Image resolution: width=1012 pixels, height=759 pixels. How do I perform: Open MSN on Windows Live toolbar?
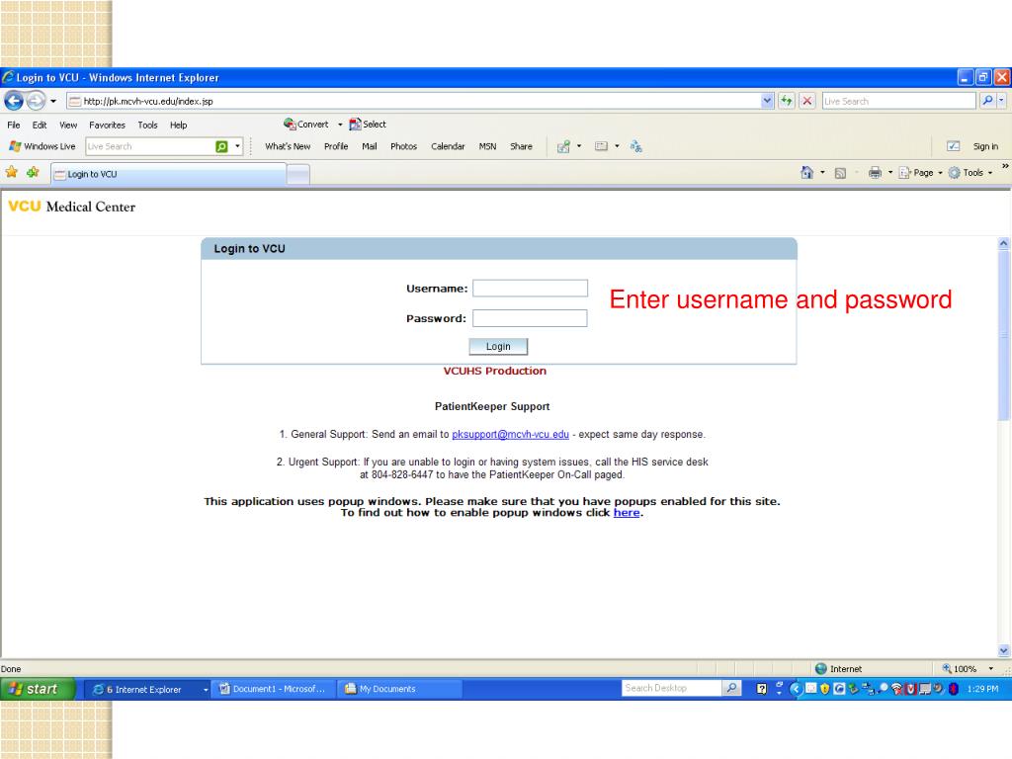coord(487,146)
